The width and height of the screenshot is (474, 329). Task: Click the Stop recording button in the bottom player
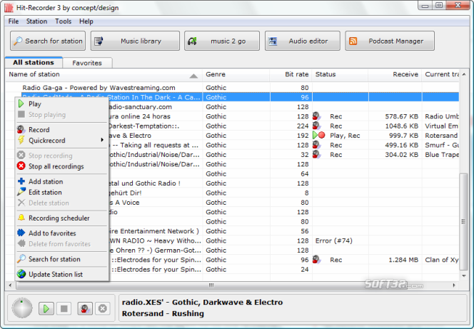click(x=103, y=308)
